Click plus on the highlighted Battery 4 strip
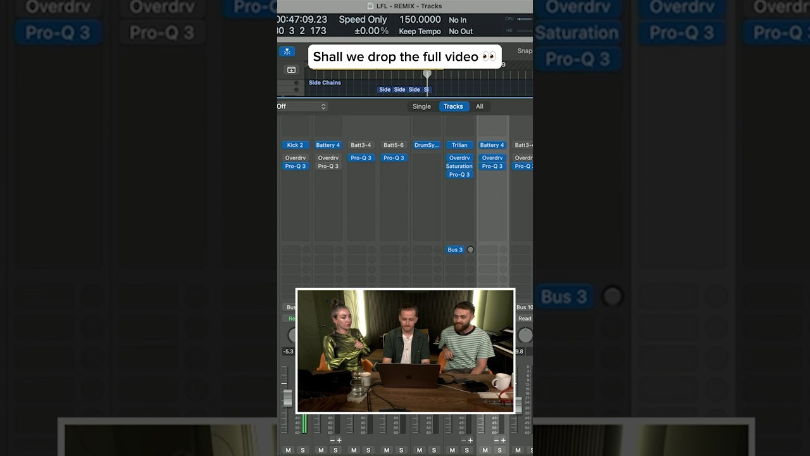Screen dimensions: 810x456 point(503,440)
